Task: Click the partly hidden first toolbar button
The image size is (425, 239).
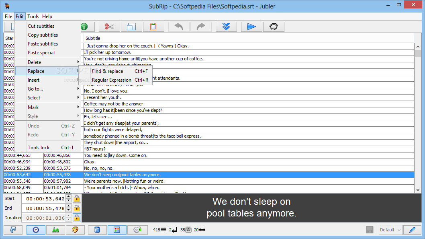Action: coord(10,27)
